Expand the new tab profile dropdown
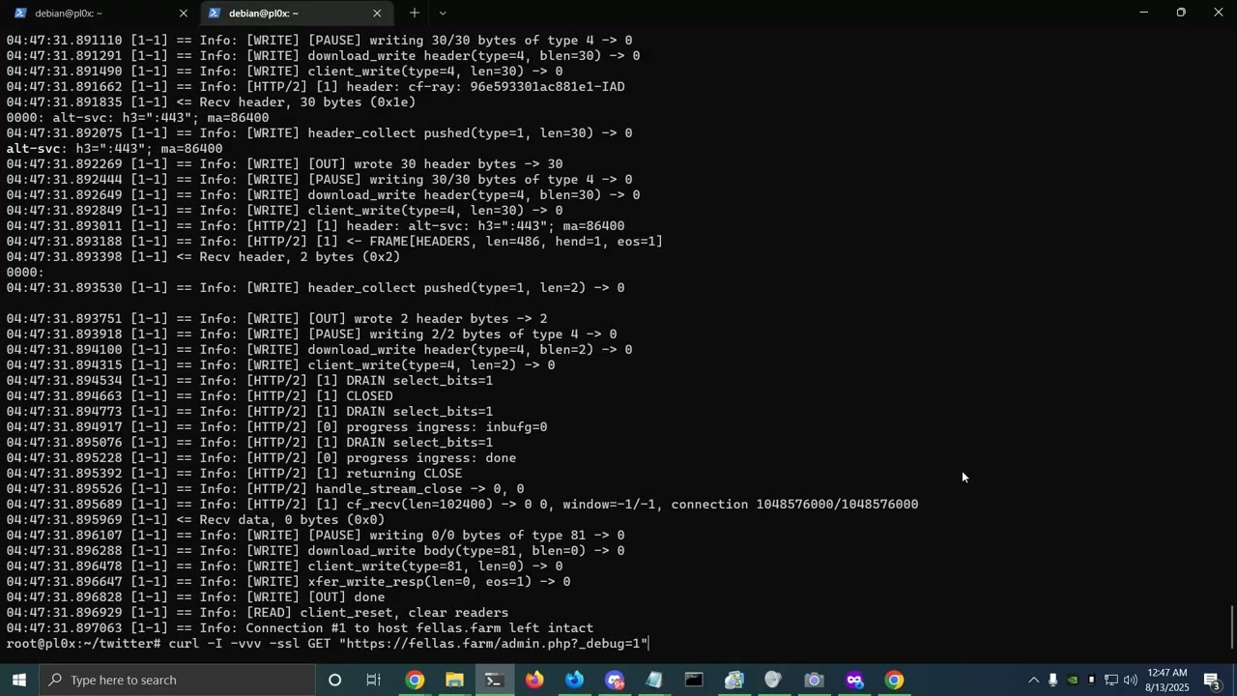The width and height of the screenshot is (1237, 696). 443,13
